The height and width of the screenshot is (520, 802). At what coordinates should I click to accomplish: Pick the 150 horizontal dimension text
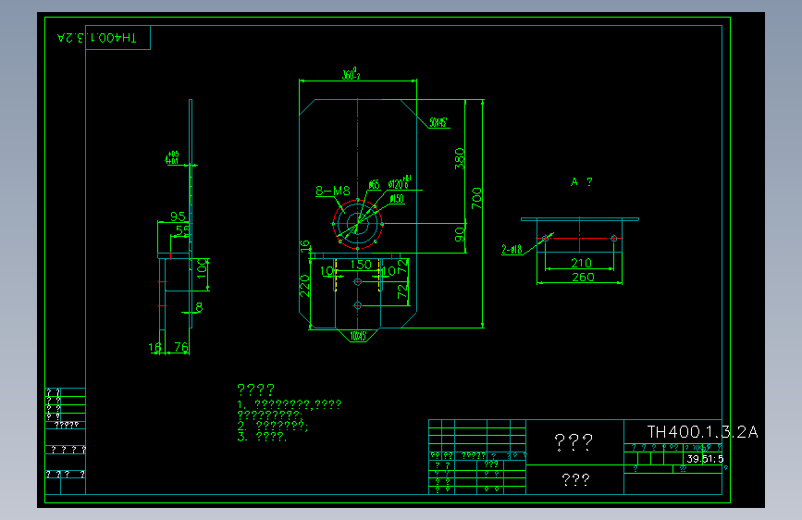point(361,265)
